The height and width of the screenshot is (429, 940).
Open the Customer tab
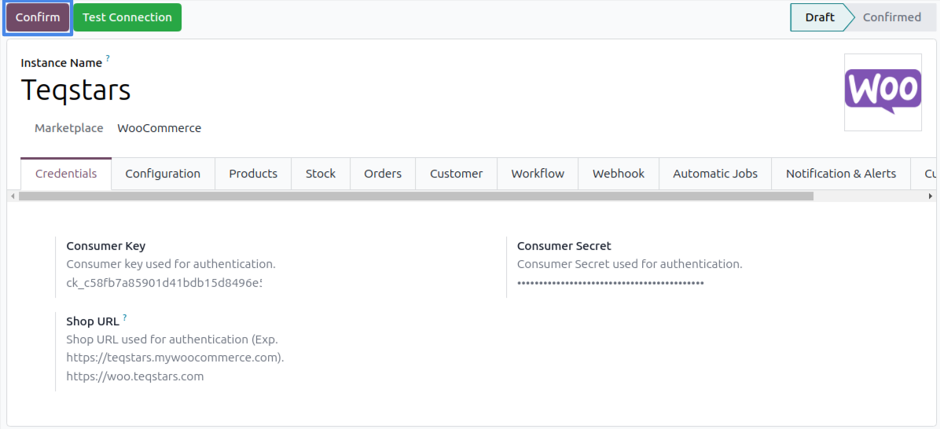pos(456,174)
